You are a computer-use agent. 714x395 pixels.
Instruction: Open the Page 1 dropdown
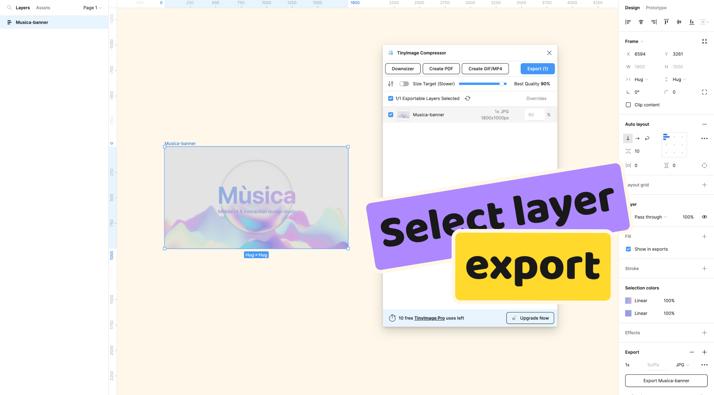coord(92,7)
